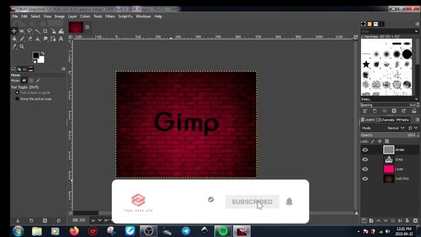The height and width of the screenshot is (237, 421).
Task: Open the Windows menu
Action: pos(143,16)
